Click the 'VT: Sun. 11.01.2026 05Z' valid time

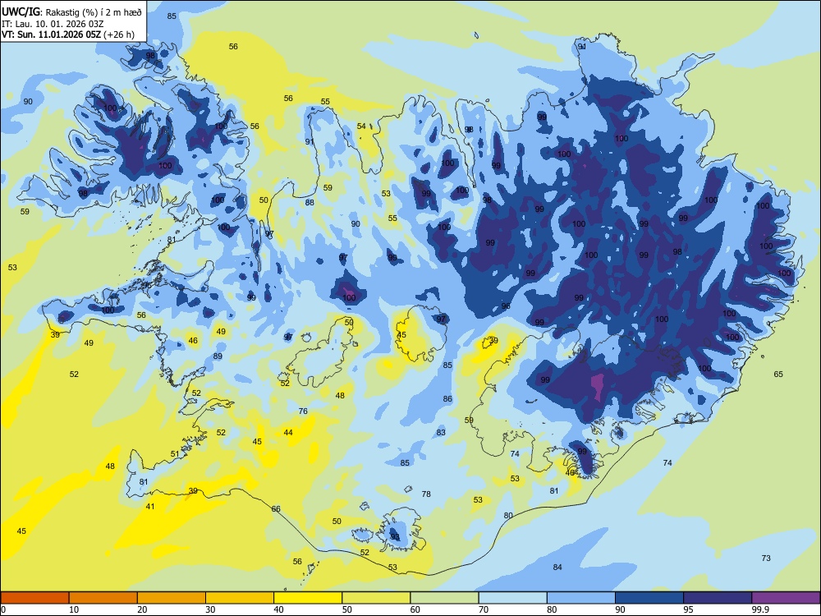click(51, 34)
